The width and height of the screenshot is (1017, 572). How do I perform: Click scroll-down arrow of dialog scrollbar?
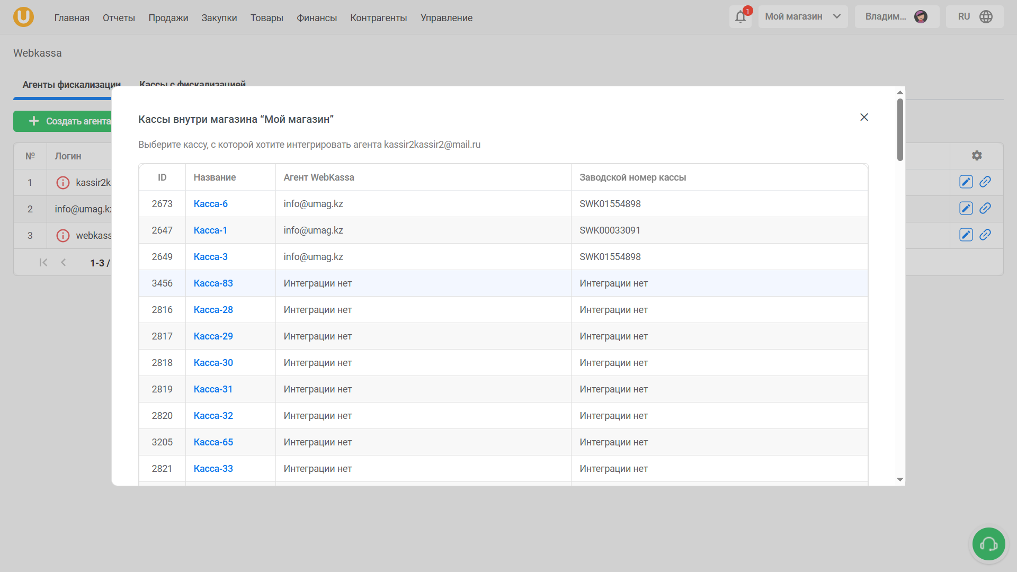click(900, 479)
